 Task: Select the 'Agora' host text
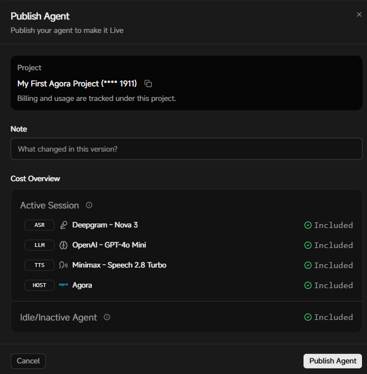(82, 285)
